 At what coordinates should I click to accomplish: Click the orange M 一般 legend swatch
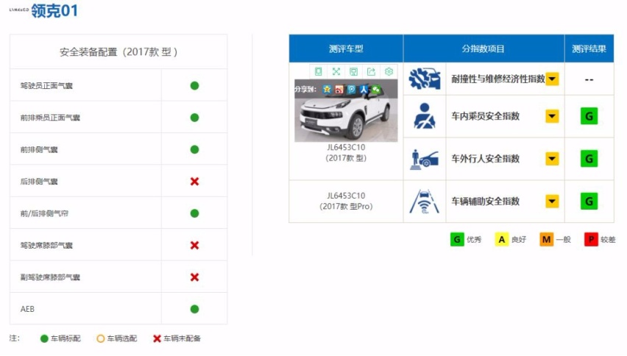[546, 239]
